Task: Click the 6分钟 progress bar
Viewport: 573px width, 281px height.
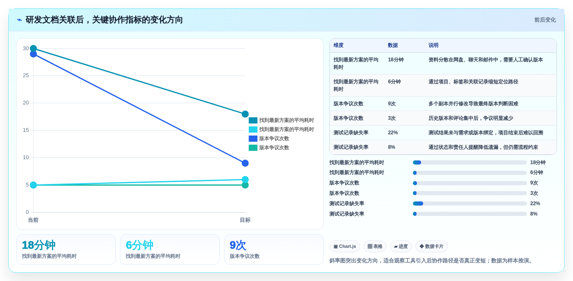Action: (x=470, y=173)
